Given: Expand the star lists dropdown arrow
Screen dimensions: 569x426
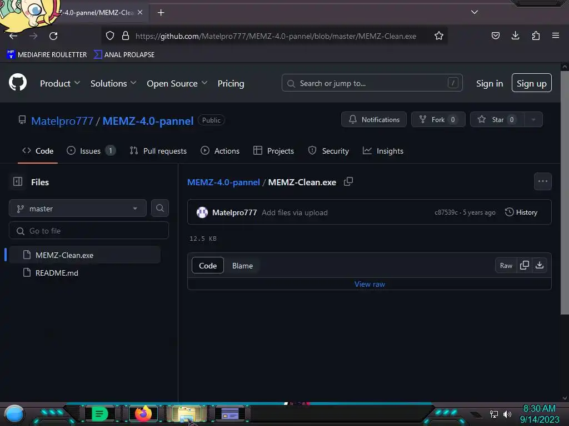Looking at the screenshot, I should tap(533, 120).
